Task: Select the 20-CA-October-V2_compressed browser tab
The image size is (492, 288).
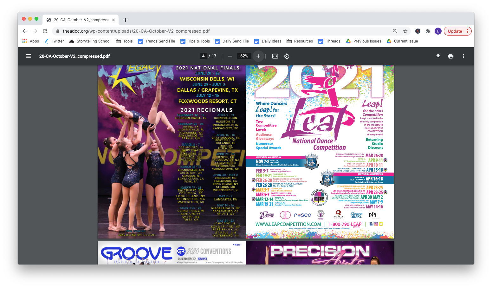Action: 81,20
